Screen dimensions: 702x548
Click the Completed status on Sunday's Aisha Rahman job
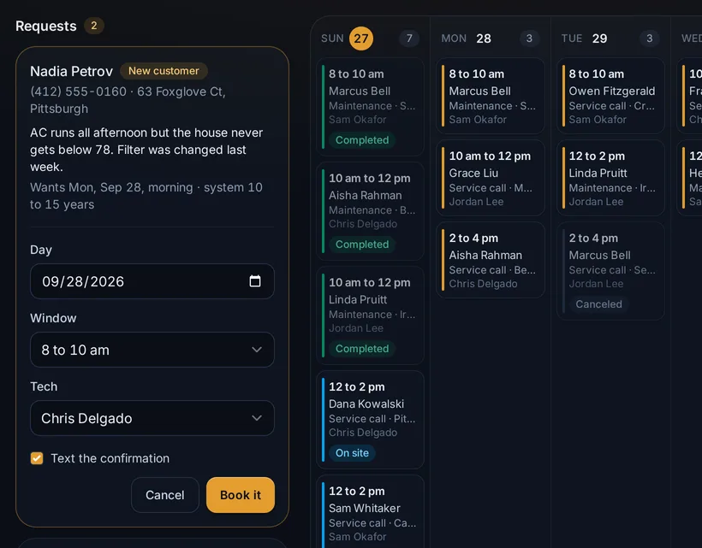tap(362, 244)
